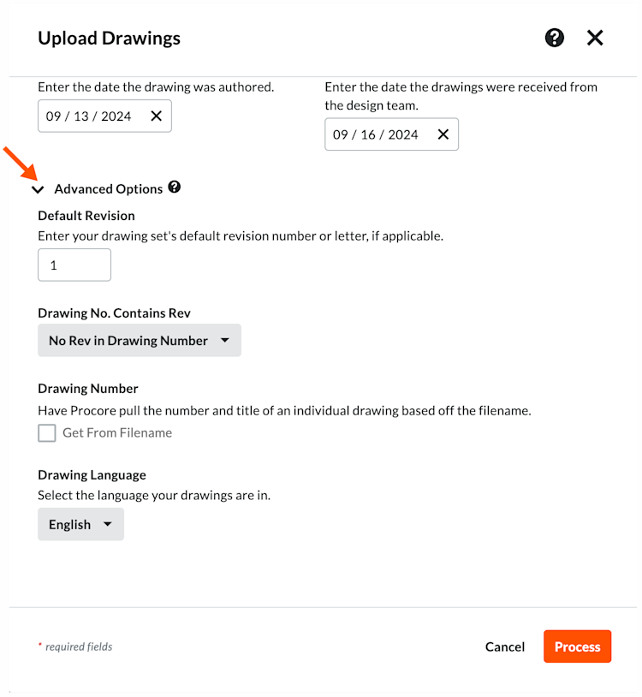The height and width of the screenshot is (697, 642).
Task: Click the Drawing No. Contains Rev heading
Action: pos(114,313)
